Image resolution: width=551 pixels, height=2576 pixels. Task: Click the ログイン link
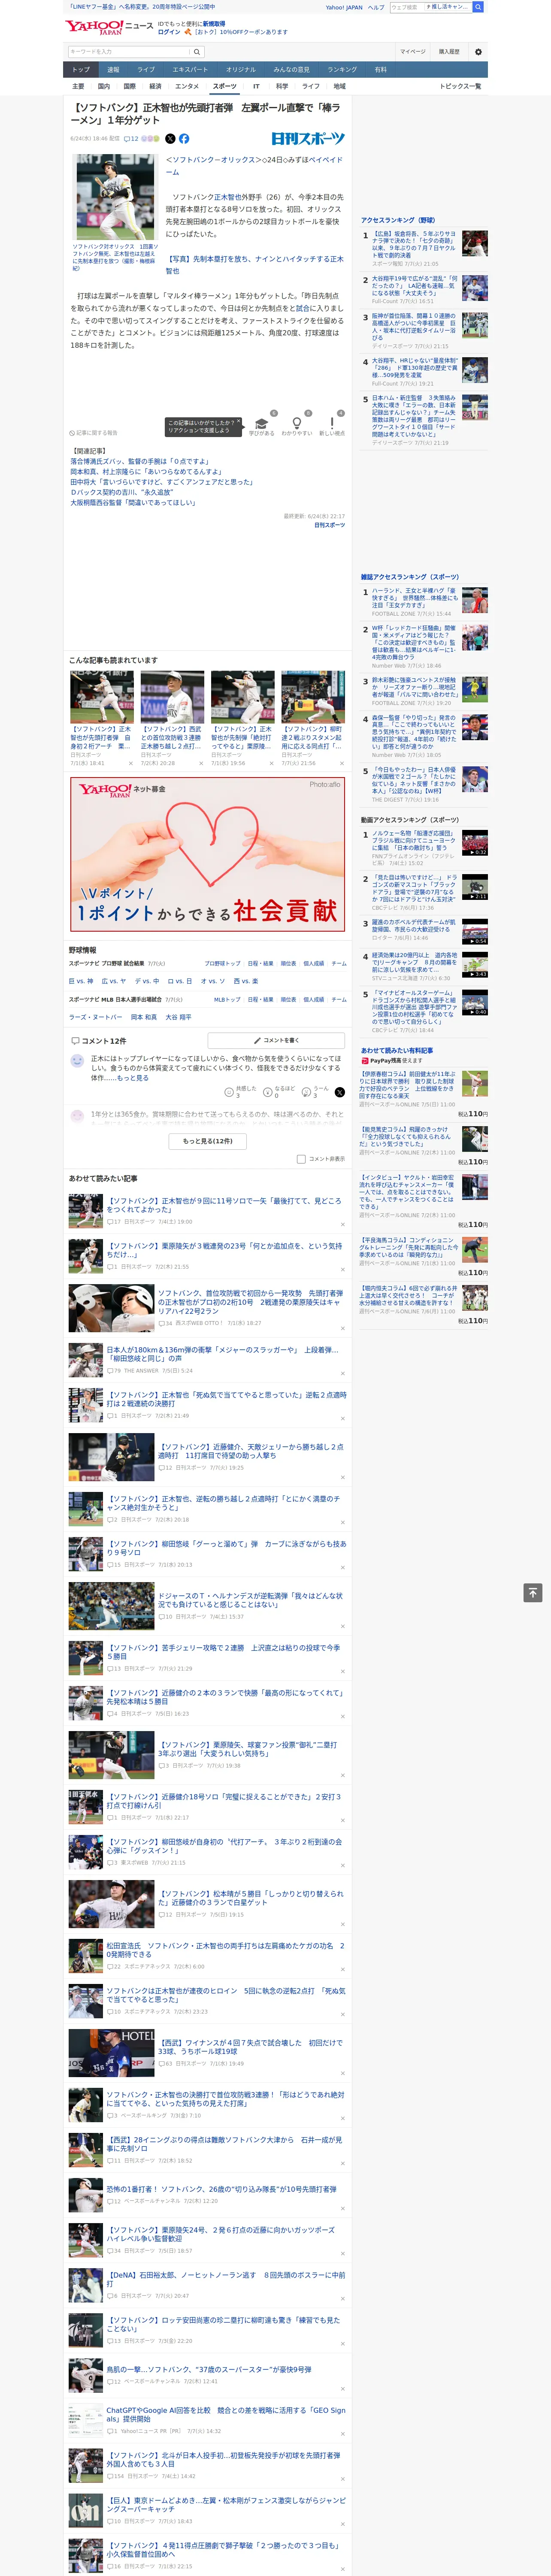coord(169,32)
